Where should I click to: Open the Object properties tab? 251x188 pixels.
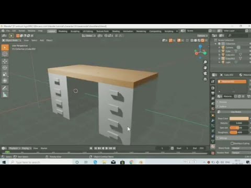213,115
